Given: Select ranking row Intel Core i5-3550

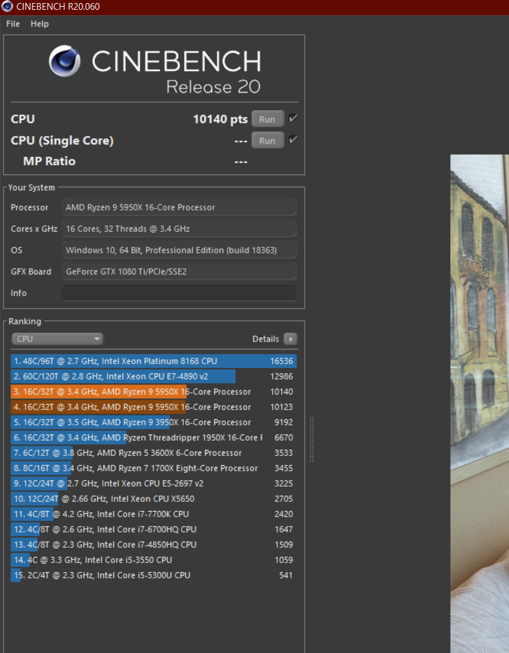Looking at the screenshot, I should 154,560.
